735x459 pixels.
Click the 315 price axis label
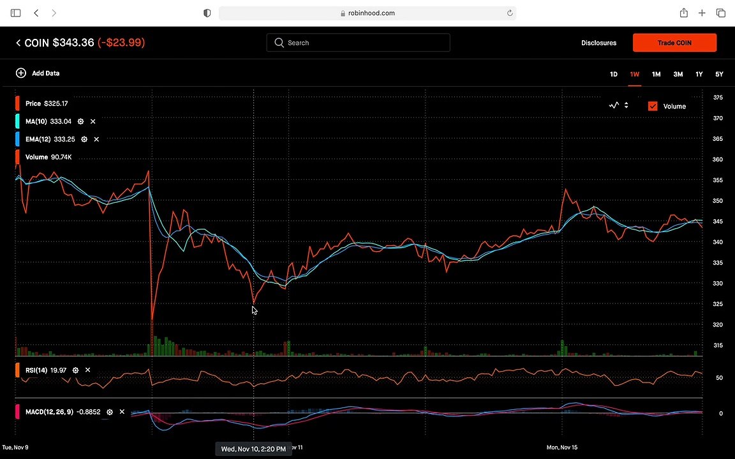click(718, 345)
